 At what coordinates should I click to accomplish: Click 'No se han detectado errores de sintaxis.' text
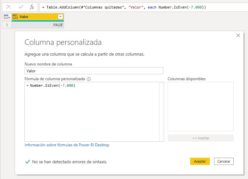[70, 162]
